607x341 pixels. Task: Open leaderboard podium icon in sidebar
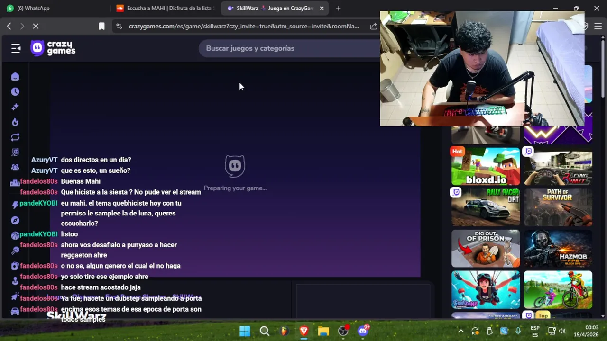coord(15,183)
